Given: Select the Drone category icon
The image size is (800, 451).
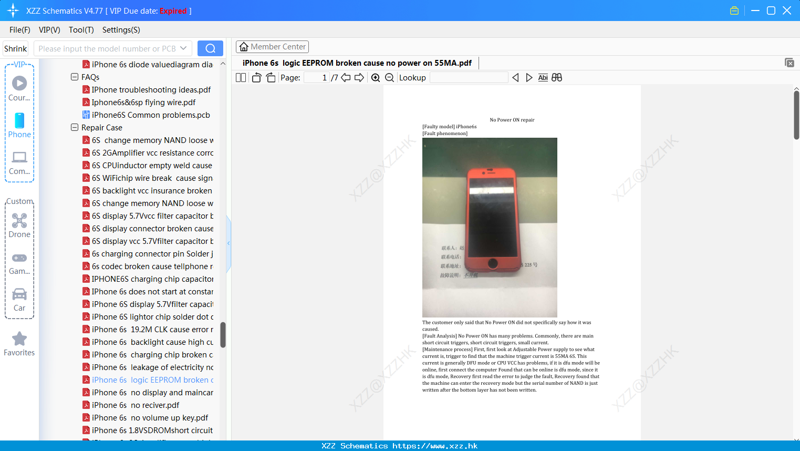Looking at the screenshot, I should click(x=19, y=225).
